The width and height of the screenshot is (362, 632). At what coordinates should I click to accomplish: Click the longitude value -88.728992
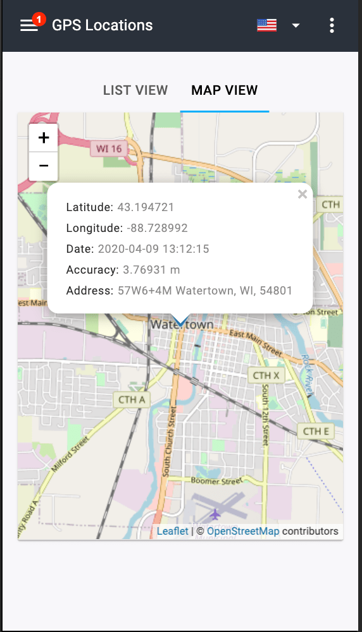[157, 228]
